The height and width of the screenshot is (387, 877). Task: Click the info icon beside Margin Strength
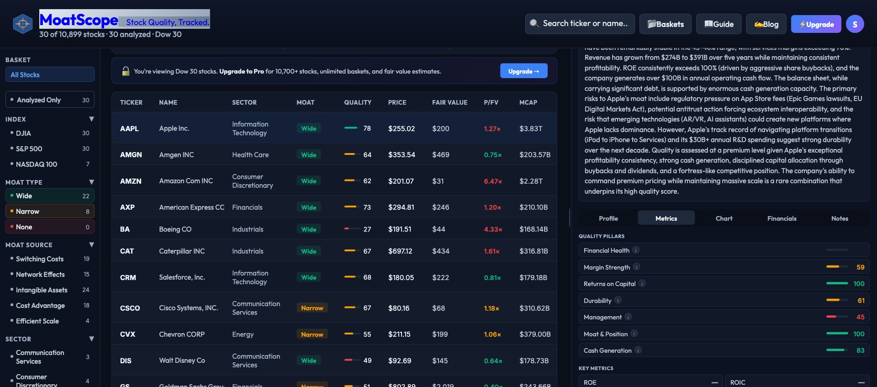click(x=636, y=267)
